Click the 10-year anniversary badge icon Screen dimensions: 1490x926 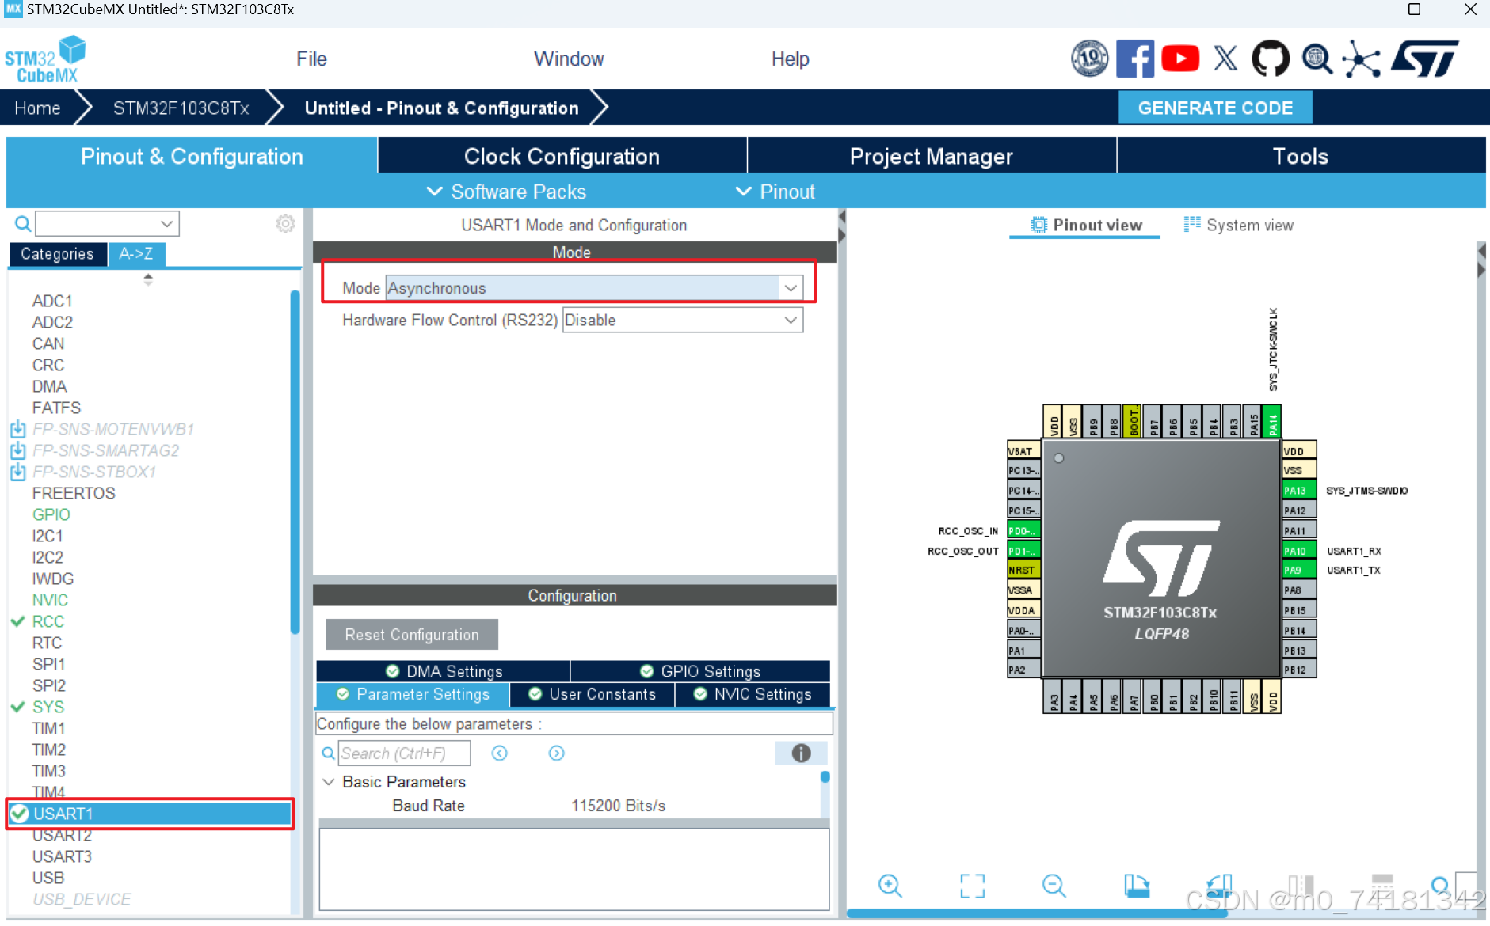coord(1090,59)
